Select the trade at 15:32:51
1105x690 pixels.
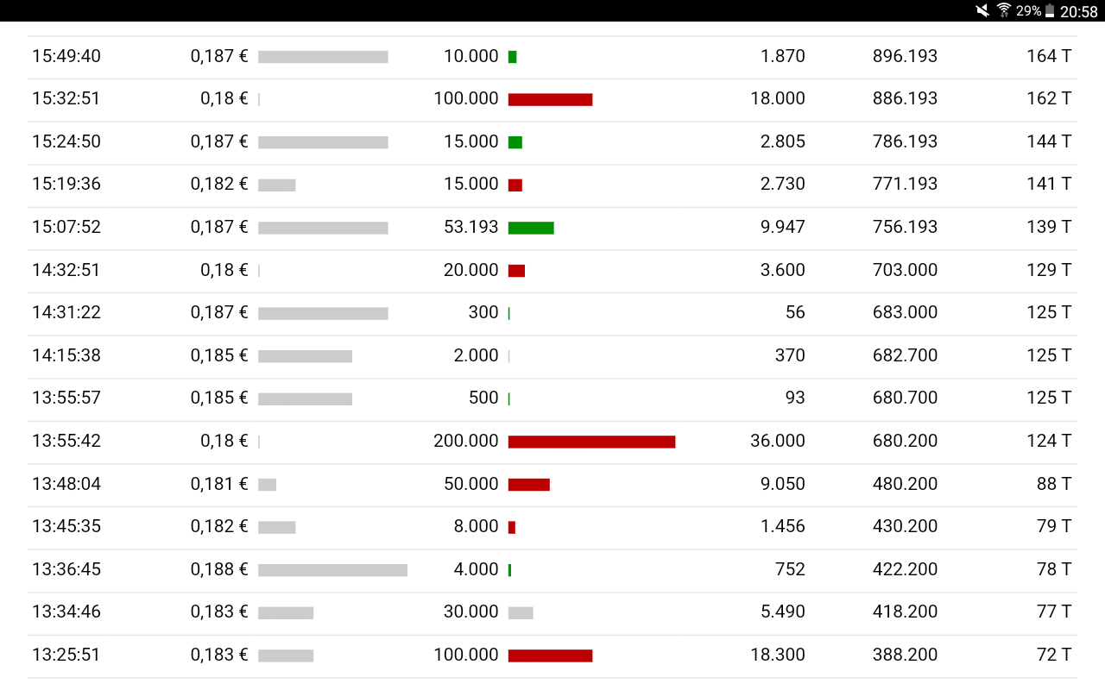pyautogui.click(x=552, y=99)
